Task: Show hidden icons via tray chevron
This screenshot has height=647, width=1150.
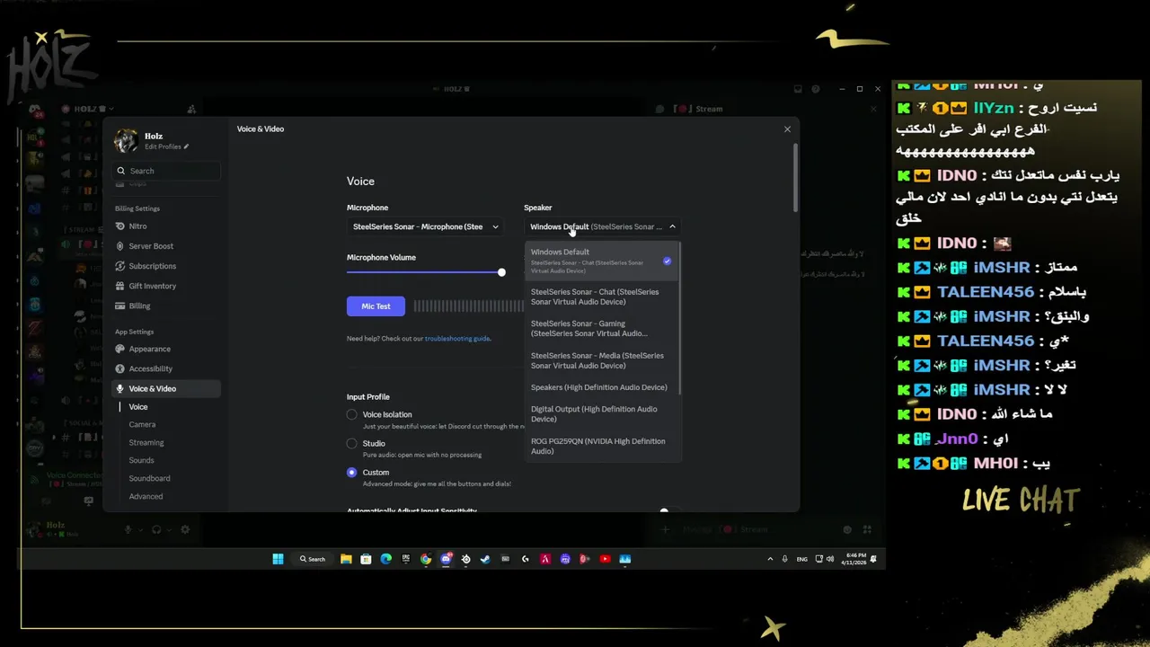Action: pos(770,559)
